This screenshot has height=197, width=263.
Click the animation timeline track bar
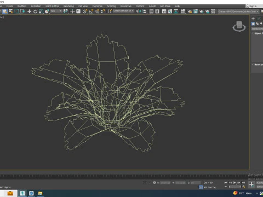coord(124,176)
